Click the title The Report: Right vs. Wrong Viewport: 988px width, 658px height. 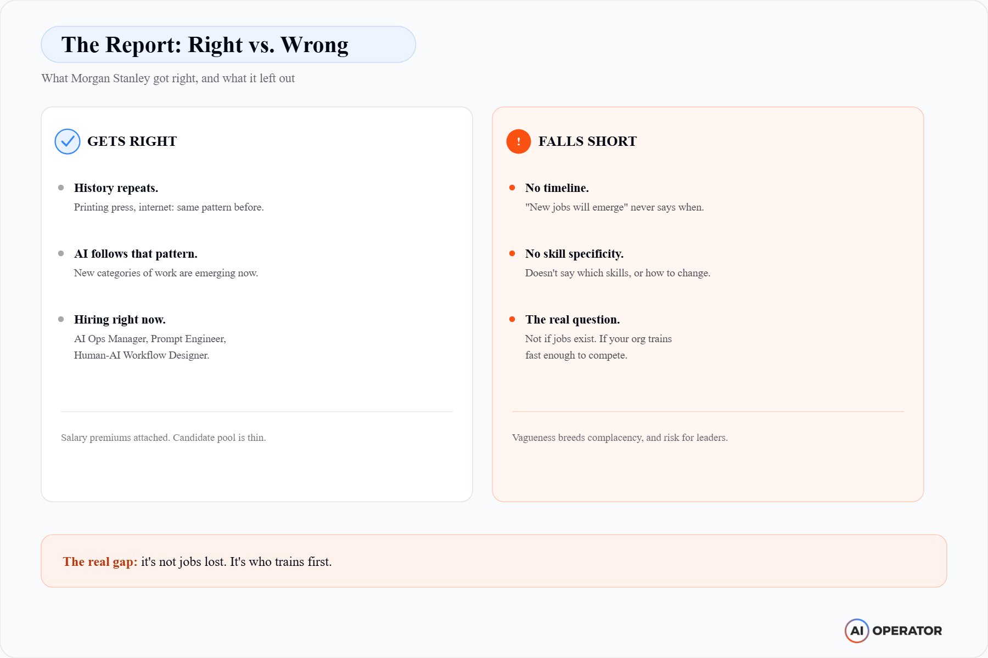click(x=205, y=44)
